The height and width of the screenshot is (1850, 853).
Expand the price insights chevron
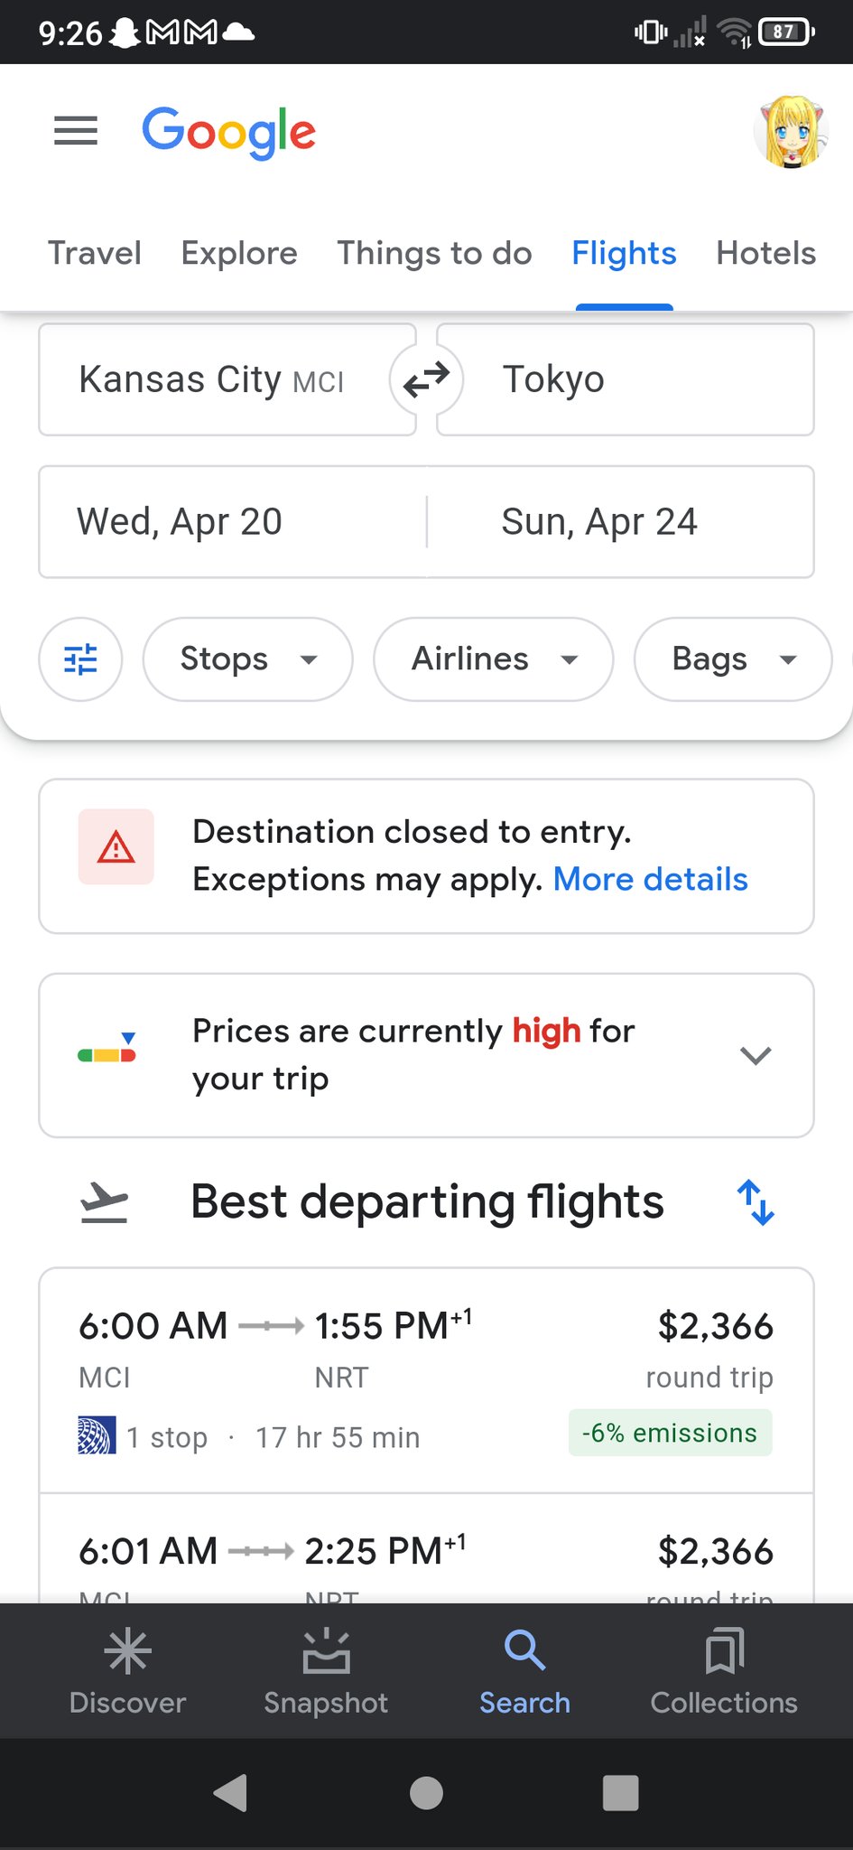click(755, 1055)
